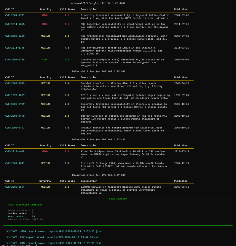Click the Trustix httpsd description
Screen dimensions: 236x246
[x=122, y=131]
